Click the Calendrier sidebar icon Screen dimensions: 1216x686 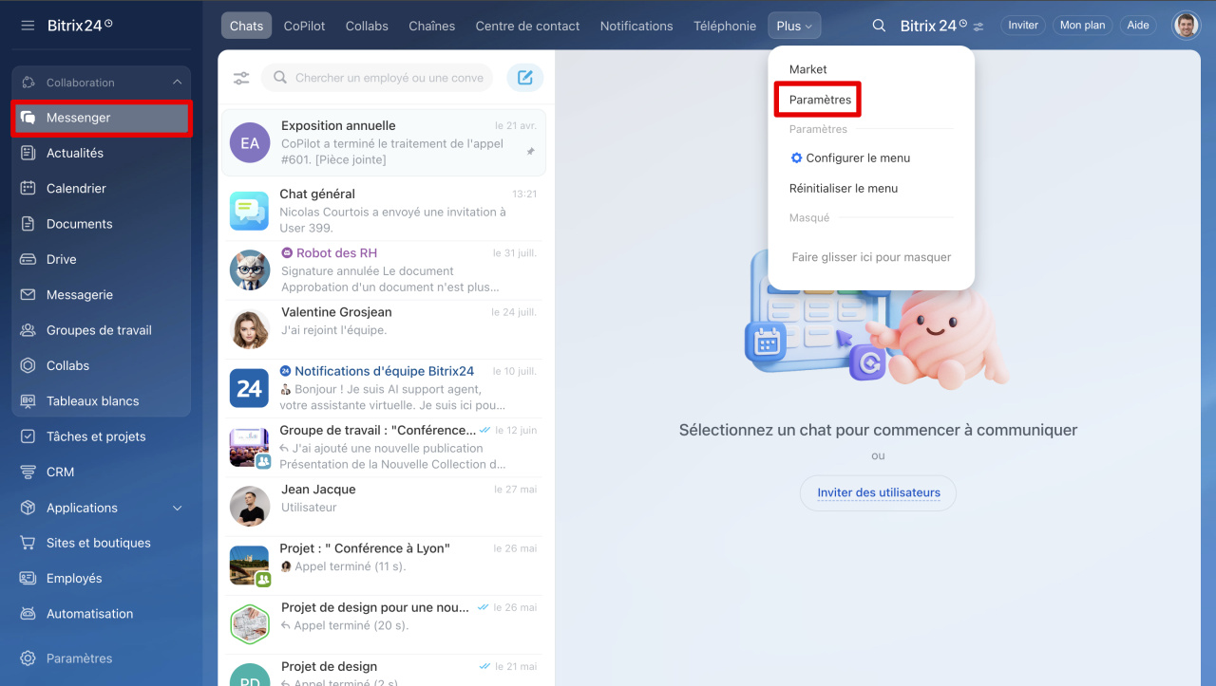coord(28,188)
